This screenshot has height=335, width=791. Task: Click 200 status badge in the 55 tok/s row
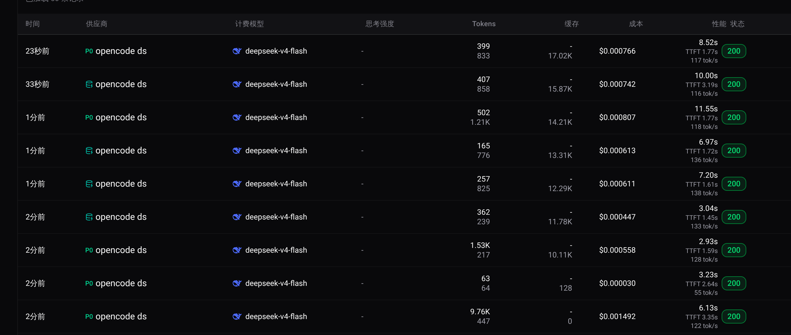(734, 283)
